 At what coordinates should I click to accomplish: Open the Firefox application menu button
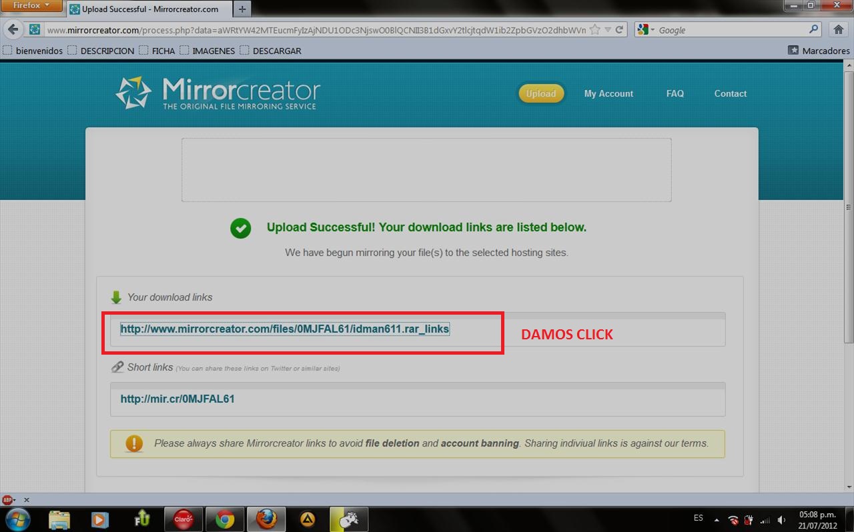32,6
